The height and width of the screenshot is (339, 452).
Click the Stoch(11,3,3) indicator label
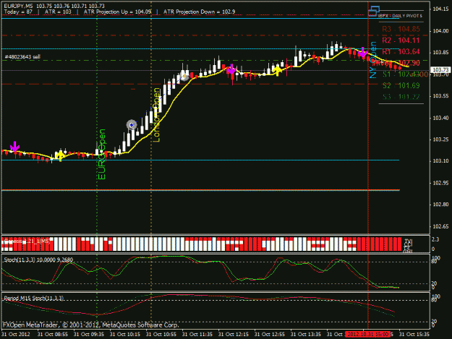(x=38, y=259)
